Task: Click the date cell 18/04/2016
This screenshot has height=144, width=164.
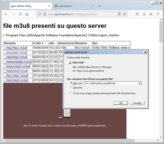Action: pyautogui.click(x=40, y=48)
